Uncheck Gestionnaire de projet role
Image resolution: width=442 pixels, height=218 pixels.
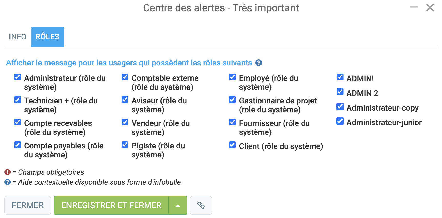[x=232, y=100]
